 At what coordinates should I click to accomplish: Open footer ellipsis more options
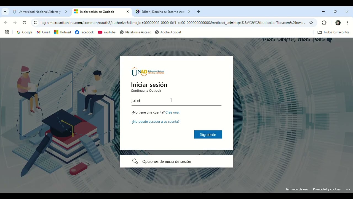[348, 189]
